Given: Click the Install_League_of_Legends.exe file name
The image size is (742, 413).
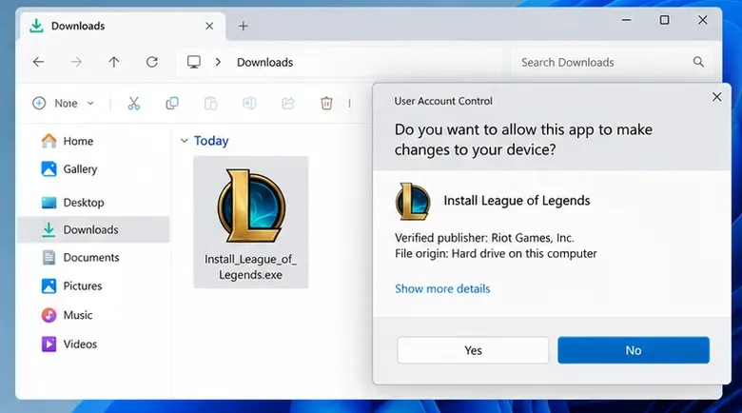Looking at the screenshot, I should point(250,267).
